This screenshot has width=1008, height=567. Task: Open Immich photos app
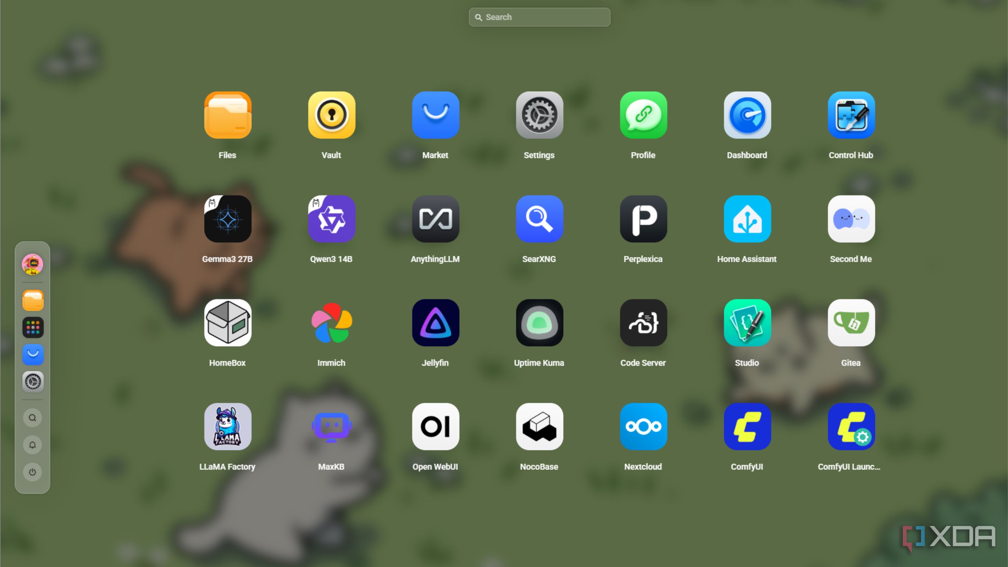pyautogui.click(x=331, y=322)
